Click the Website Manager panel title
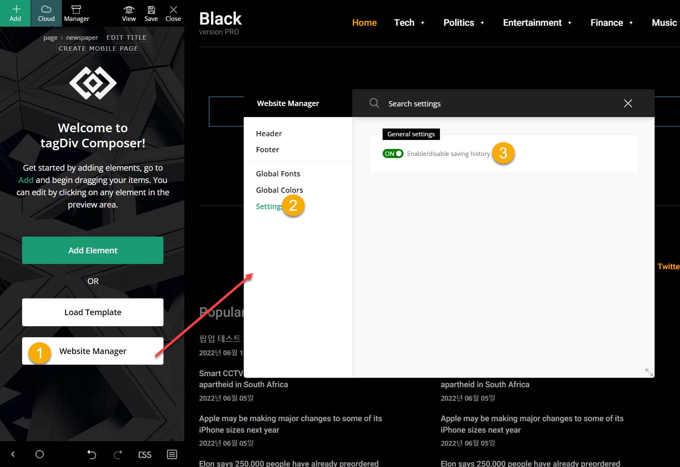Viewport: 680px width, 467px height. pos(288,103)
